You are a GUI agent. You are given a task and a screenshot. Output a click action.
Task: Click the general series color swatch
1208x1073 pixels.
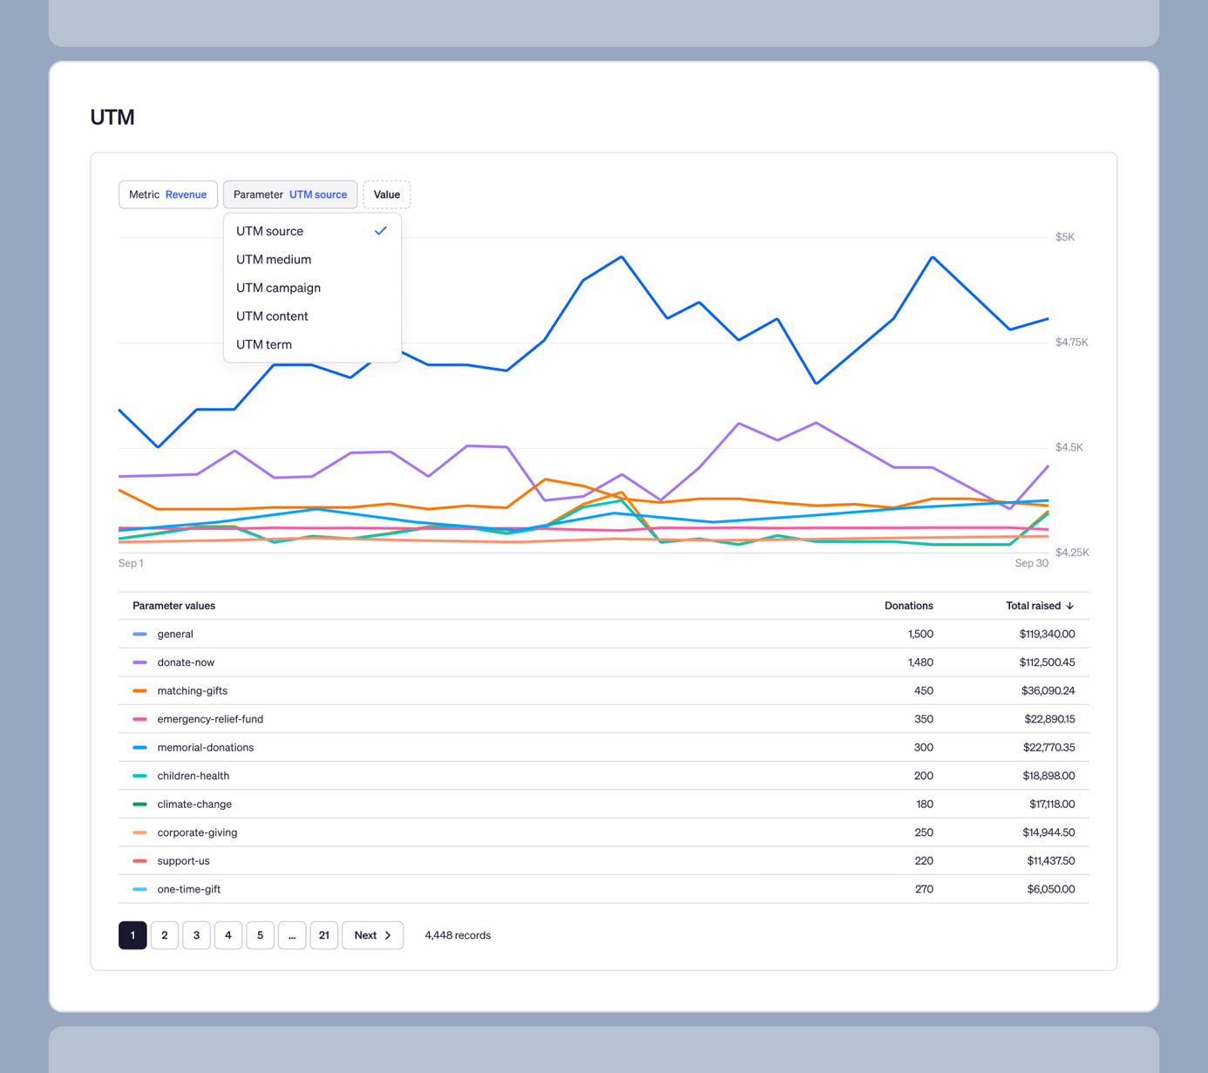coord(139,635)
